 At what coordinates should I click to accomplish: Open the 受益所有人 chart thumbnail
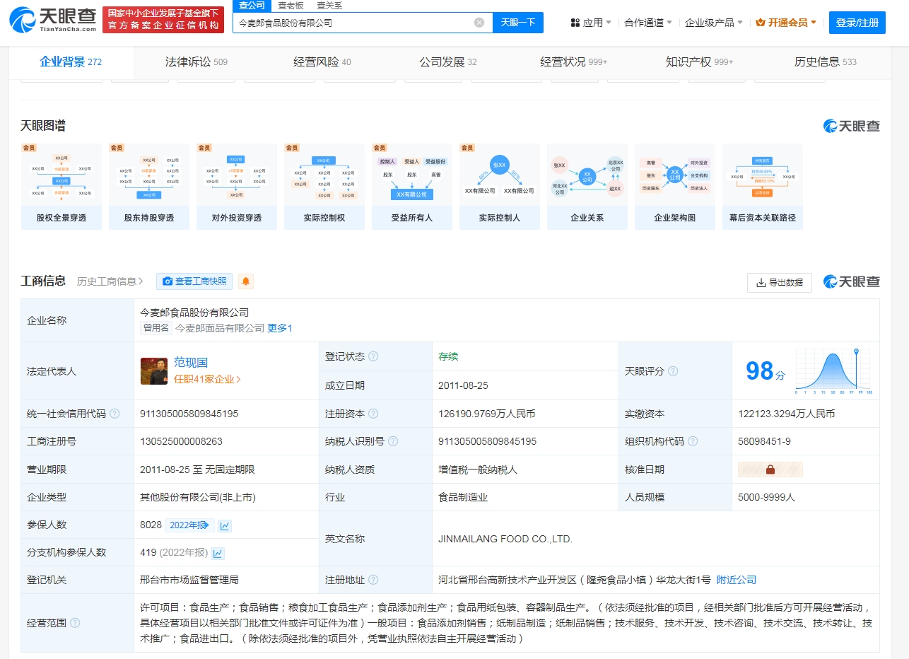[412, 187]
